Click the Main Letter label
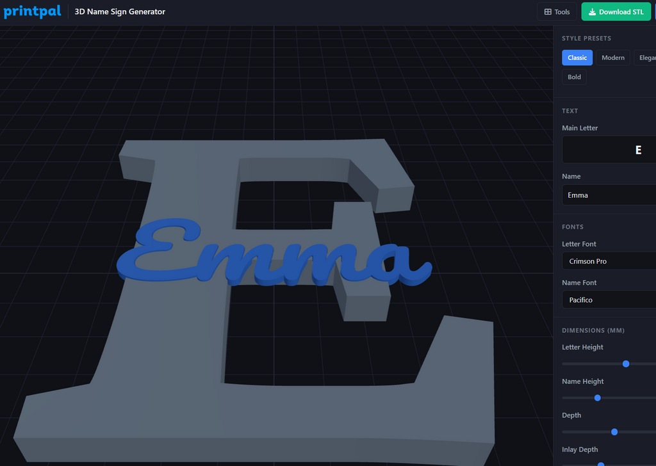656x466 pixels. point(579,128)
